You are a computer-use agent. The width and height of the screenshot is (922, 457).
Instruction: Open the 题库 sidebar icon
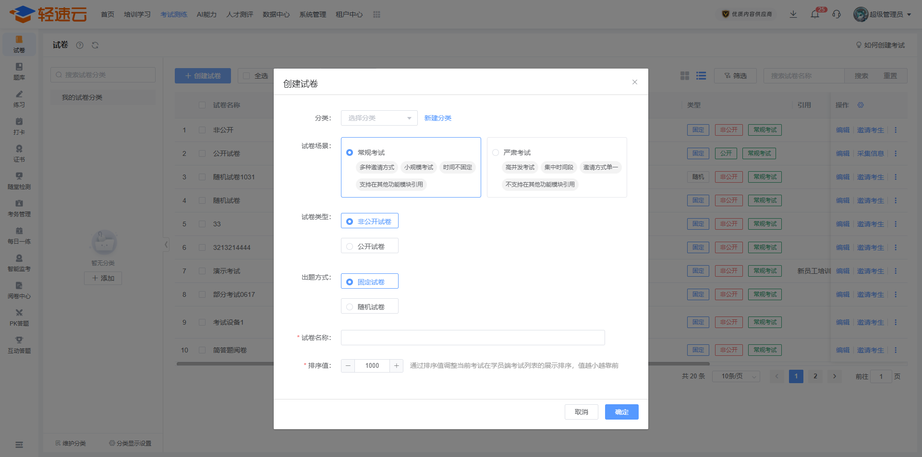click(19, 71)
